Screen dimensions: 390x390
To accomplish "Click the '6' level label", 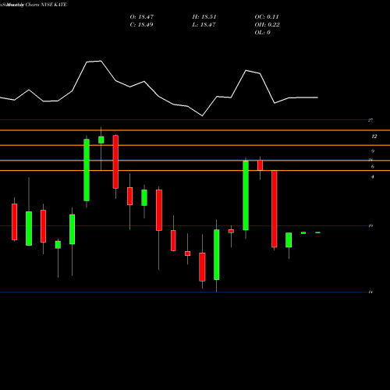I will pos(373,167).
